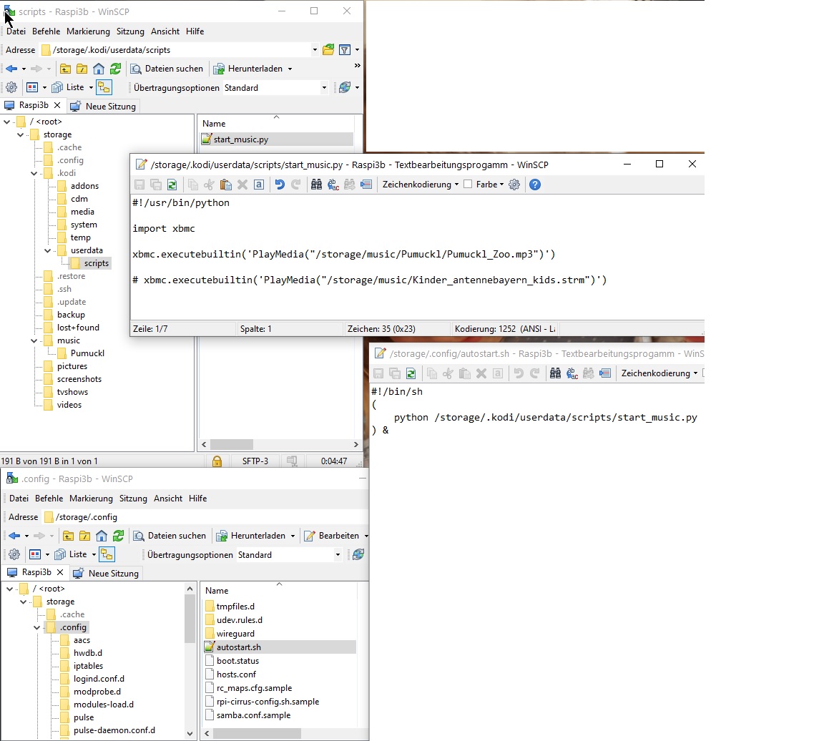Open editor preferences gear in start_music.py editor
The width and height of the screenshot is (824, 741).
tap(514, 185)
